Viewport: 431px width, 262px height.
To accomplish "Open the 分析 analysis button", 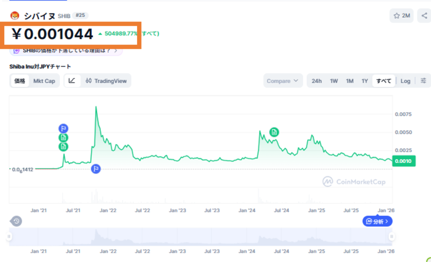I will click(377, 221).
